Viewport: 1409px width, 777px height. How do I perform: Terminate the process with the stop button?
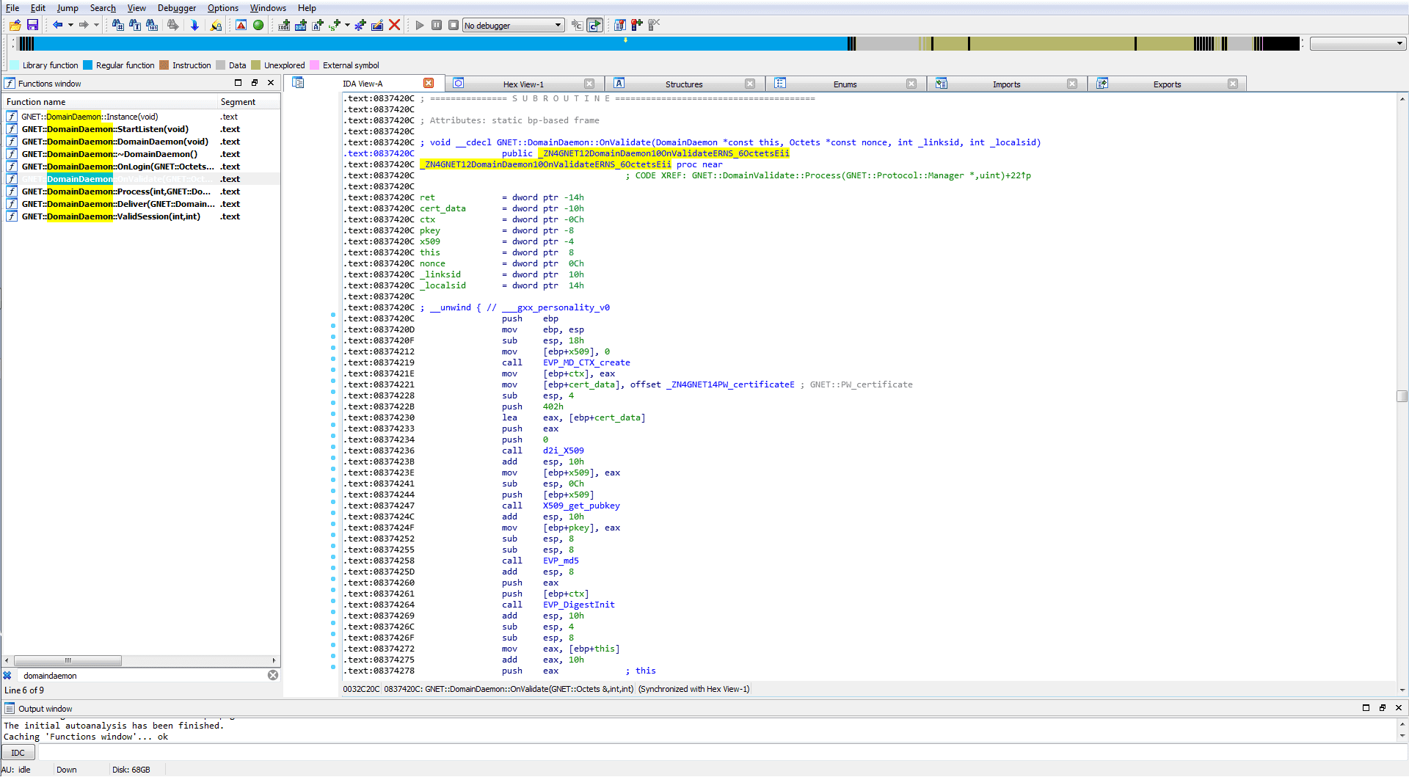pyautogui.click(x=454, y=25)
